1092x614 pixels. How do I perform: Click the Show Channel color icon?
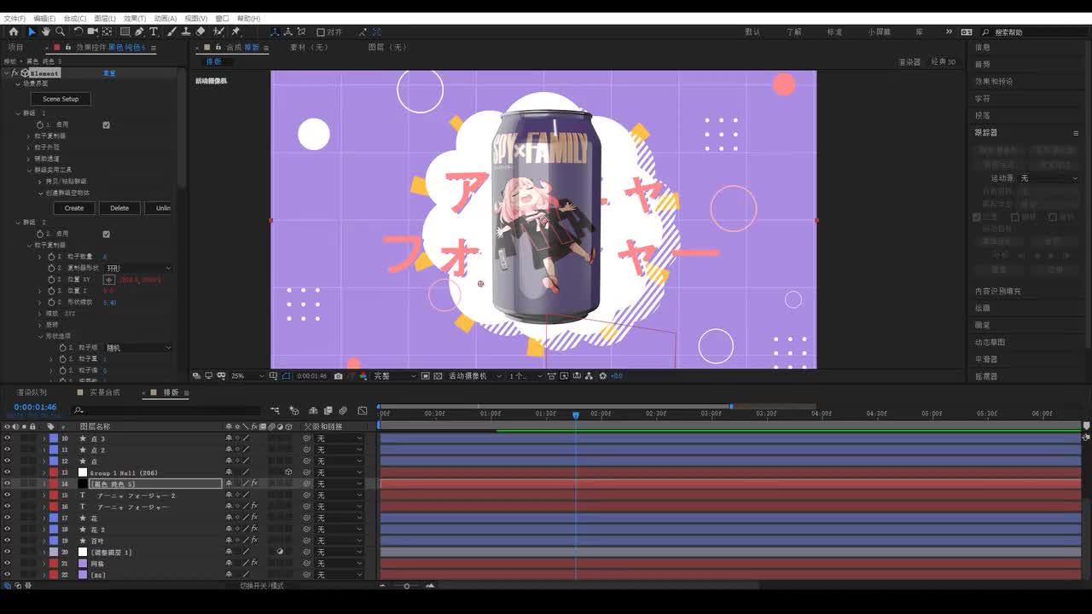[363, 376]
